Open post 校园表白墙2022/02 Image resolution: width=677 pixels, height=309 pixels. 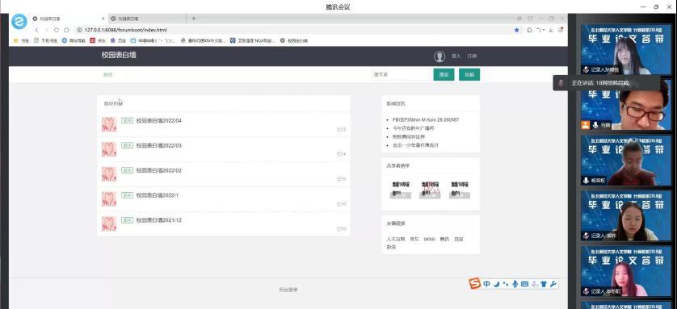(x=159, y=171)
